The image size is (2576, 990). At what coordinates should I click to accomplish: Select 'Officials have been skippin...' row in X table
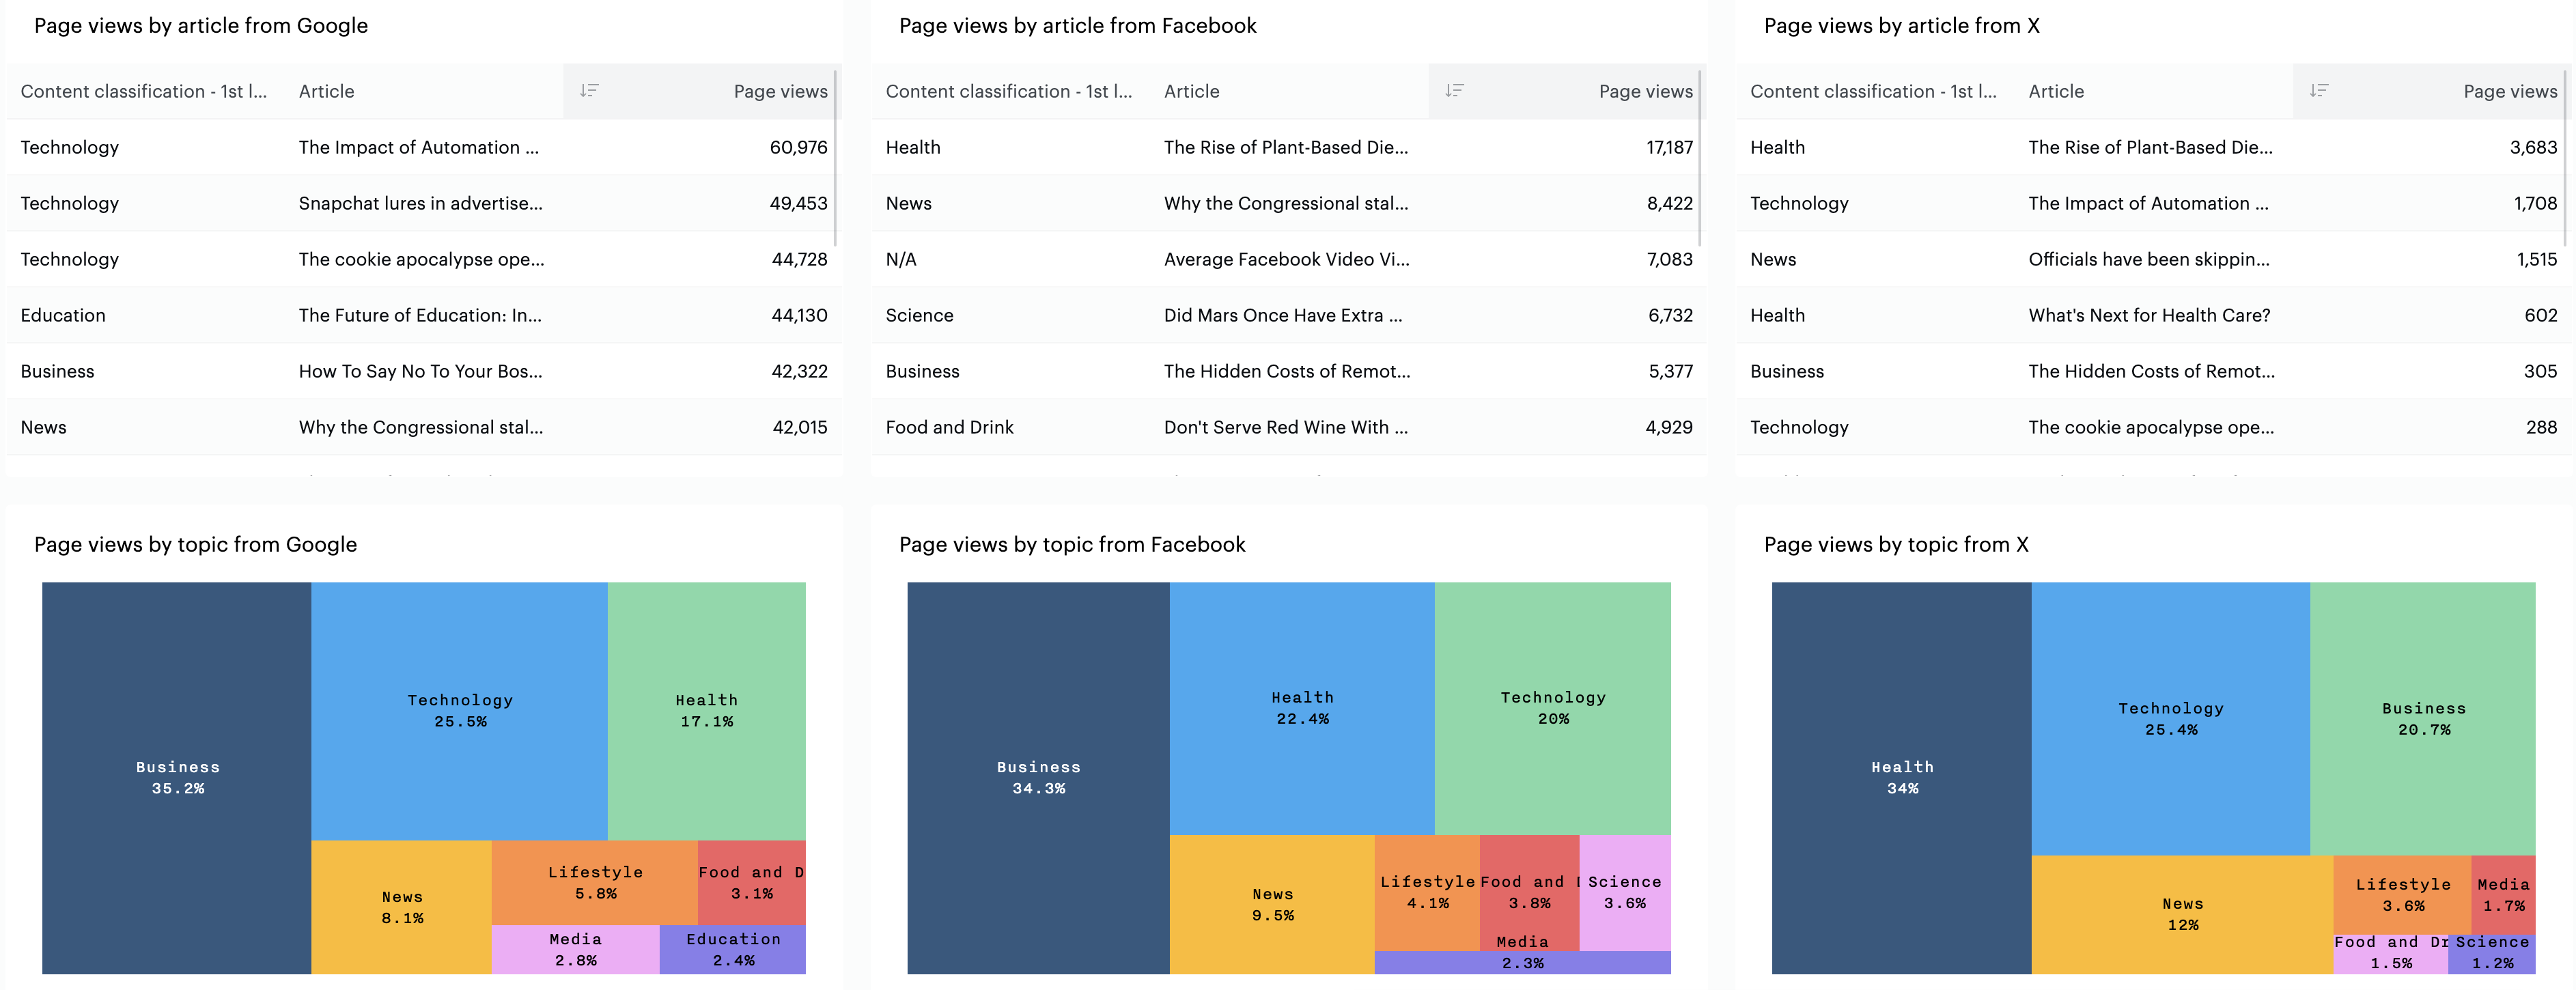point(2148,259)
